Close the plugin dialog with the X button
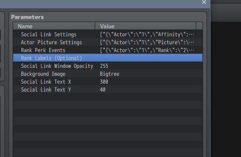 pyautogui.click(x=204, y=2)
